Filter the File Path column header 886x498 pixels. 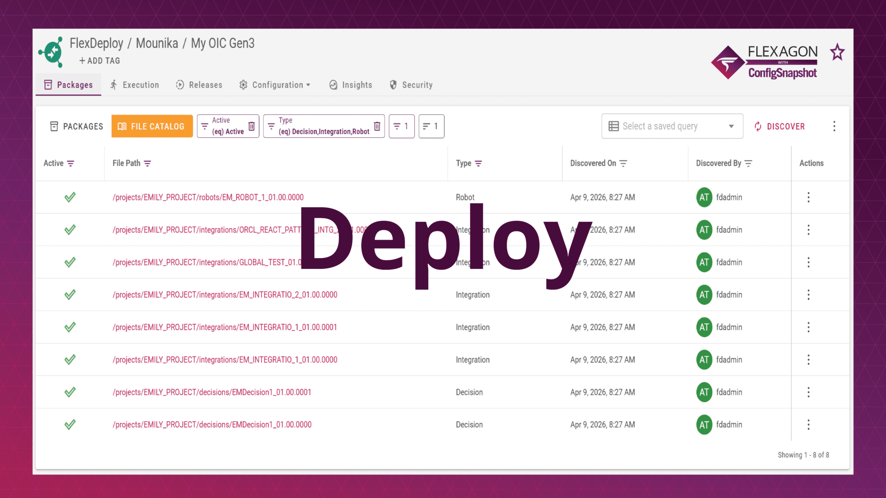point(148,164)
